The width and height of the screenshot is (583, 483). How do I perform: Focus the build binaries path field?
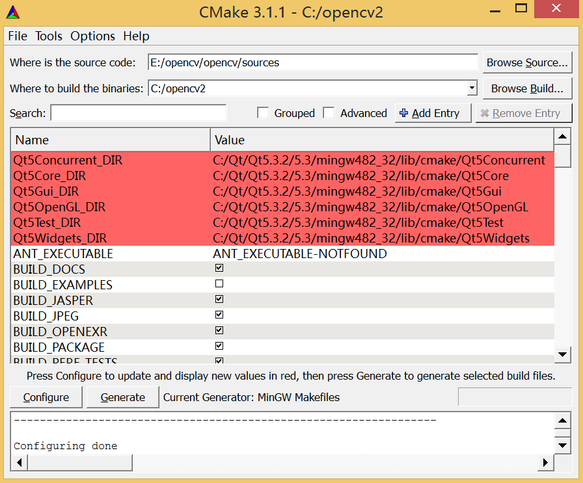pyautogui.click(x=308, y=88)
